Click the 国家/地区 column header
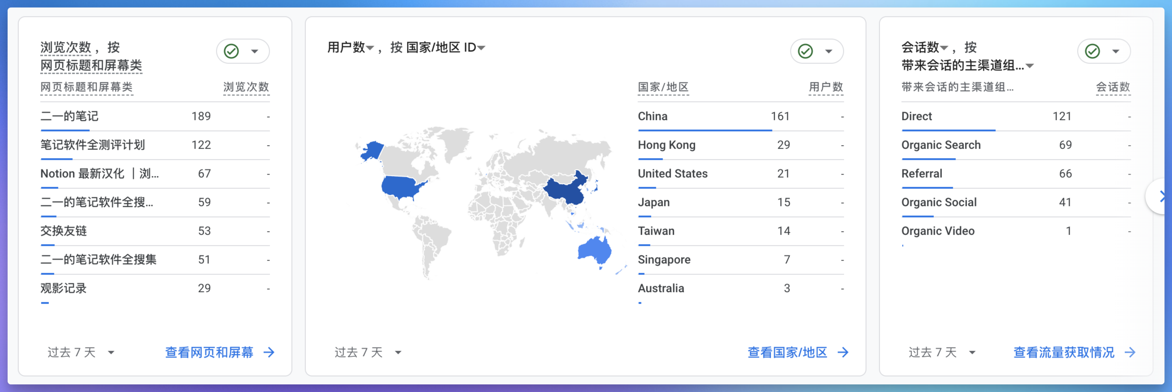This screenshot has width=1172, height=392. click(663, 87)
